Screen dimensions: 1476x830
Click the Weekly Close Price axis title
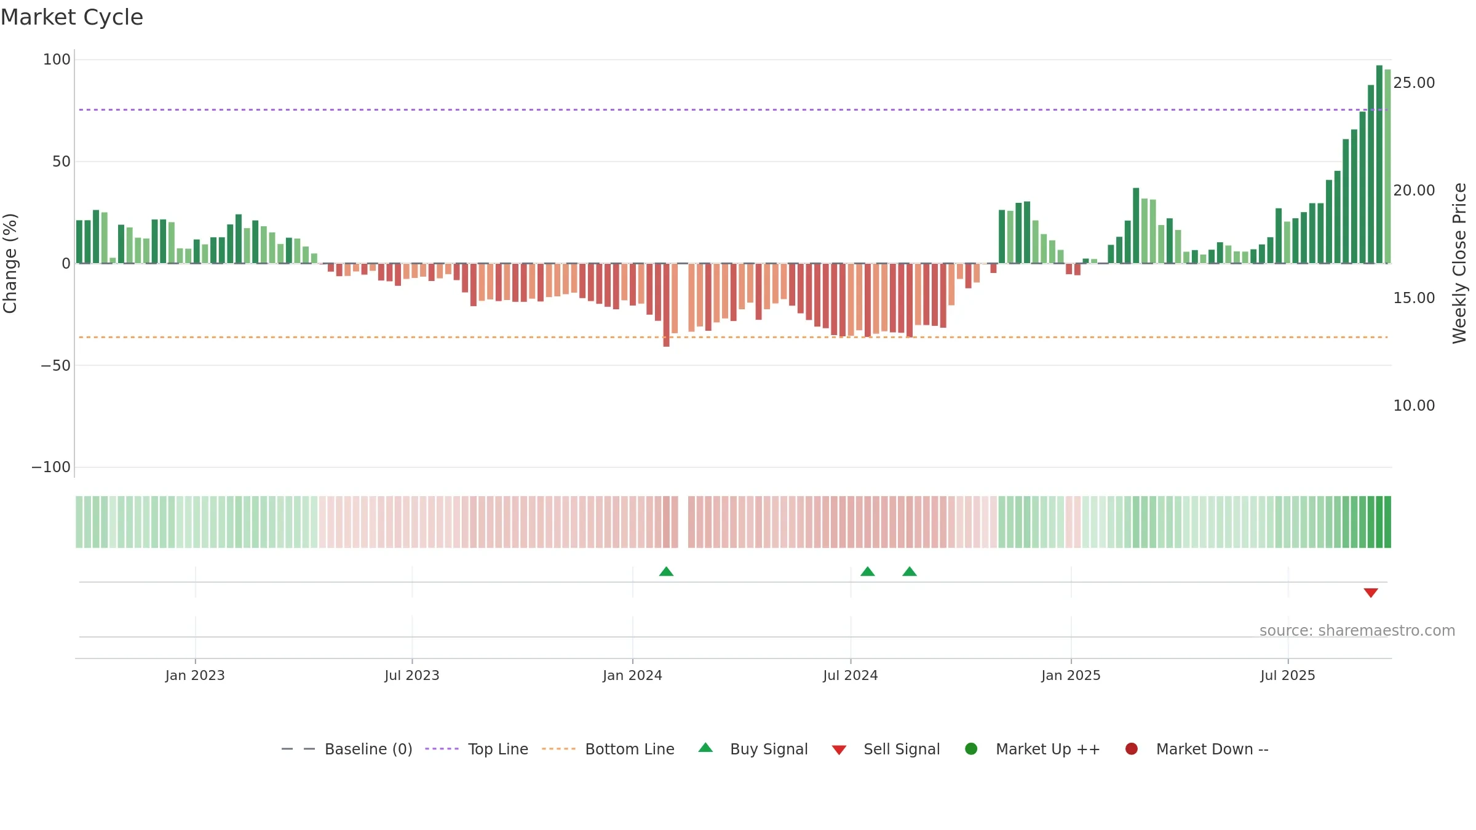point(1459,263)
